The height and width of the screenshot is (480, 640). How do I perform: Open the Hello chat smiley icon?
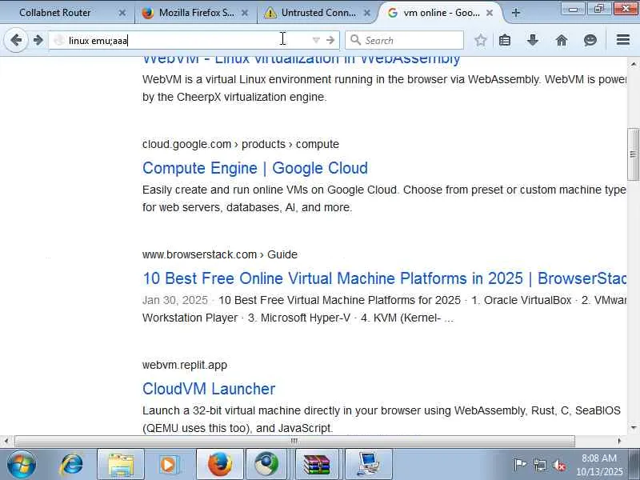click(590, 40)
